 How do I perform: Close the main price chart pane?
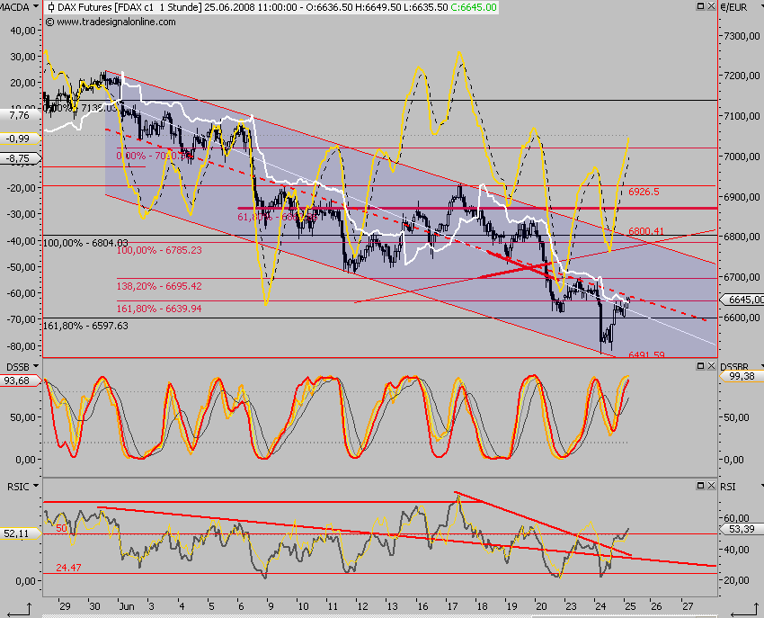click(711, 6)
